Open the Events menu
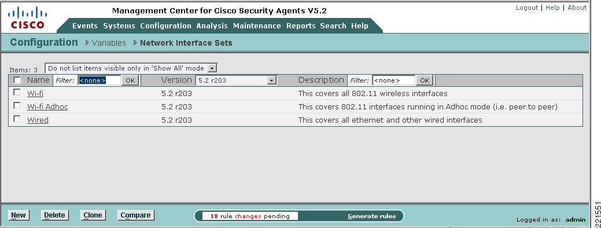Screen dimensions: 601x228 coord(84,25)
